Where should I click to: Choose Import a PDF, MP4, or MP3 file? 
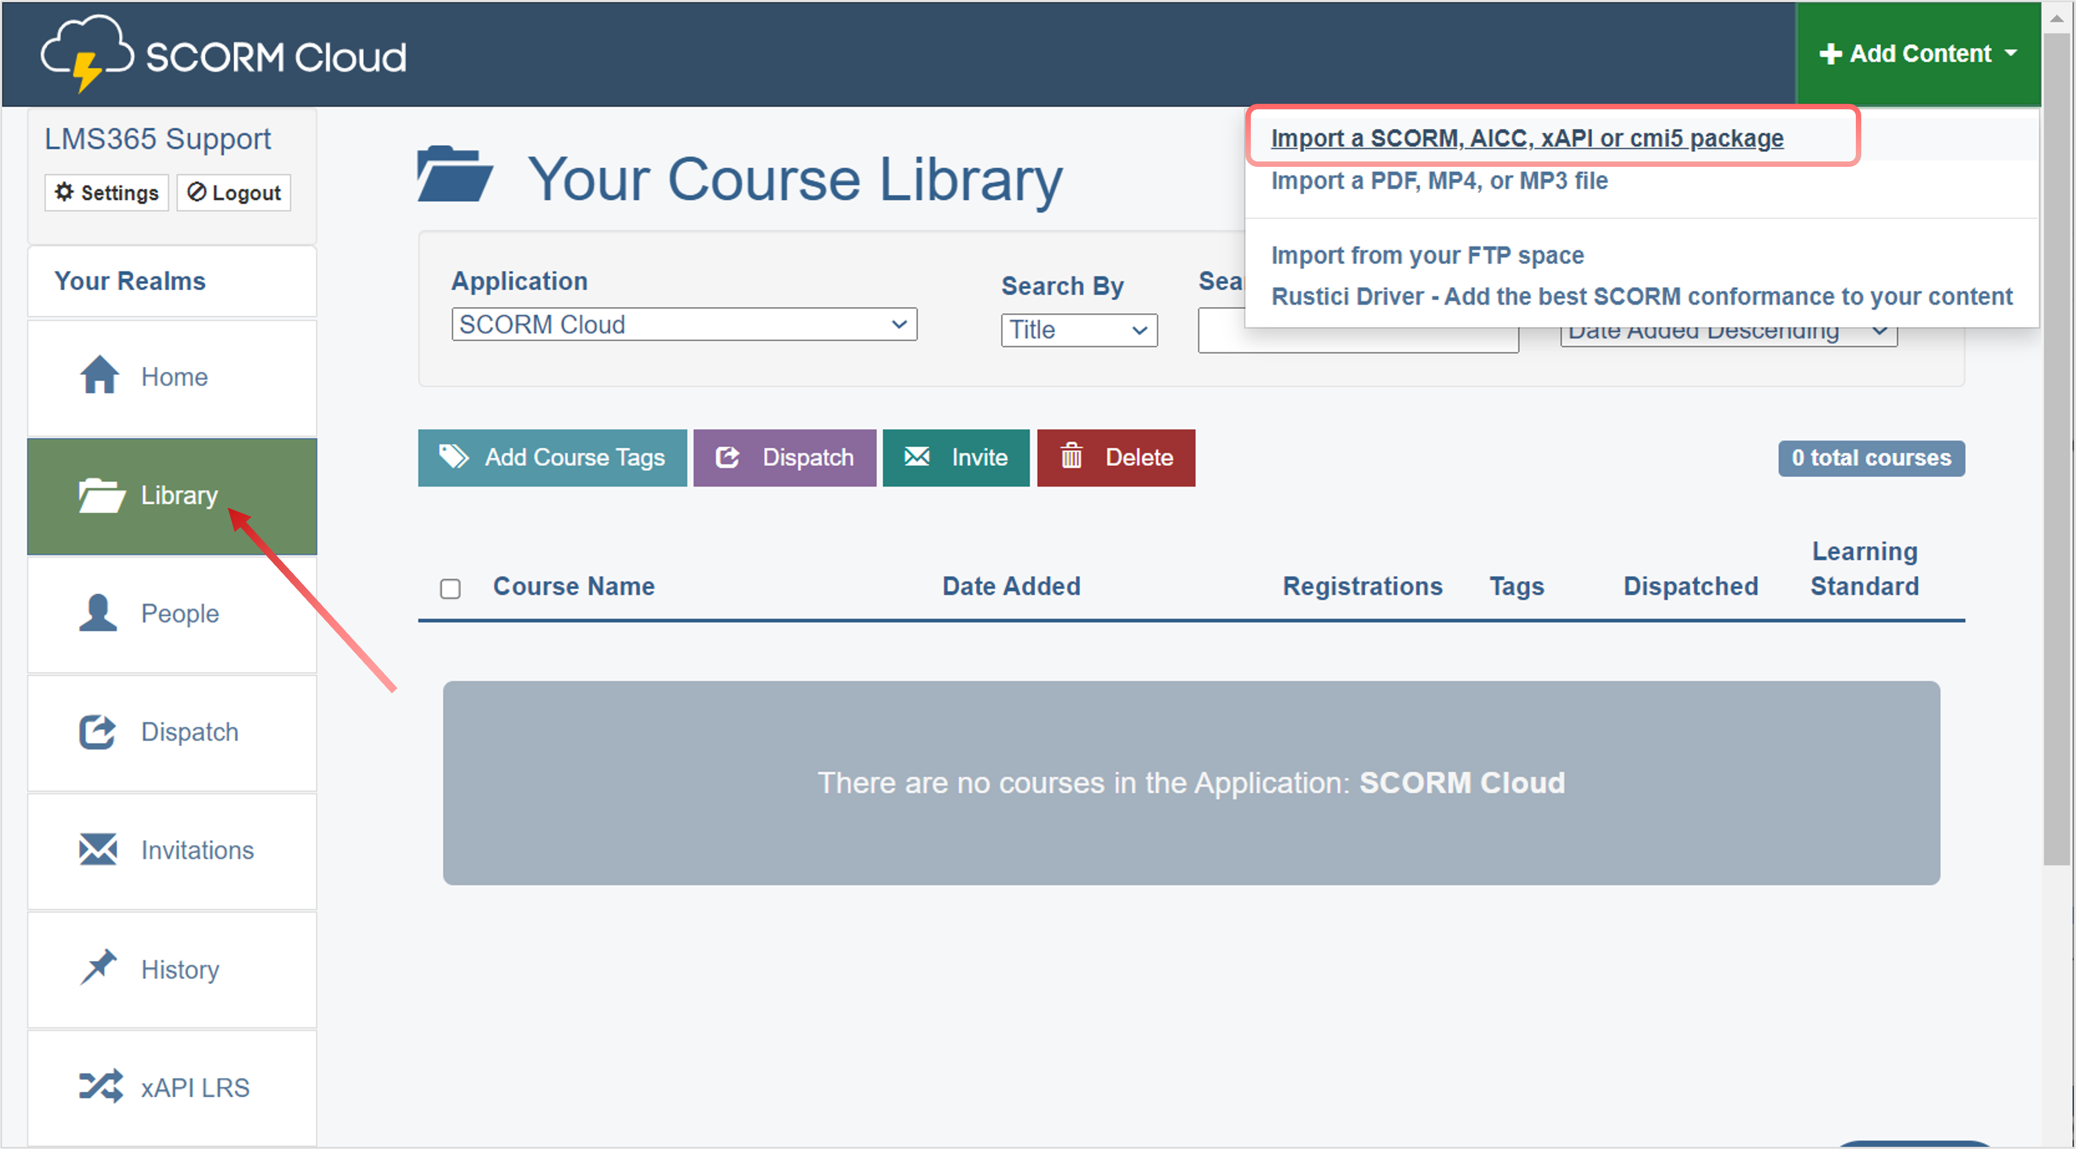coord(1439,180)
